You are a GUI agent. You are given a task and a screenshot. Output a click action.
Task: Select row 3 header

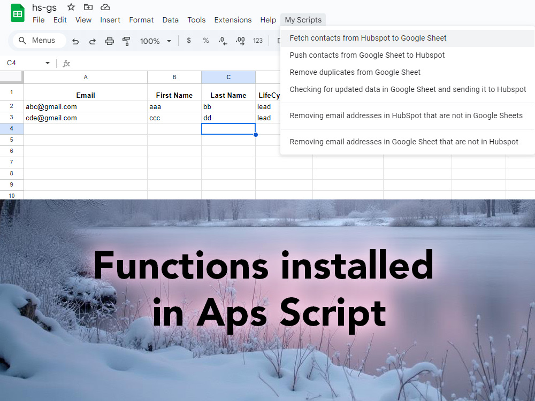pos(12,118)
